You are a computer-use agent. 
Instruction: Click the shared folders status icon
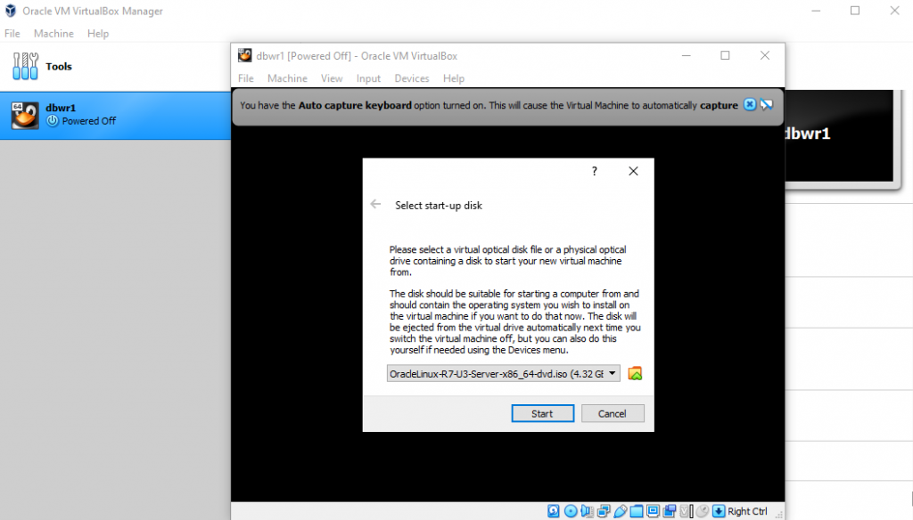click(x=637, y=511)
